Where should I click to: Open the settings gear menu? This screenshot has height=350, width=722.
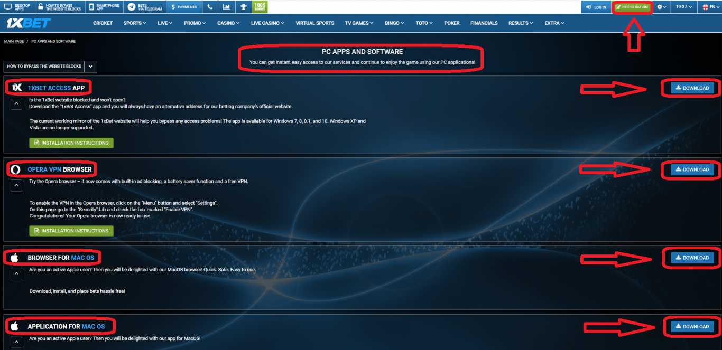662,7
